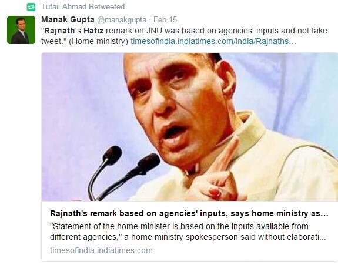Click the article headline about Rajnath's remark

point(189,213)
